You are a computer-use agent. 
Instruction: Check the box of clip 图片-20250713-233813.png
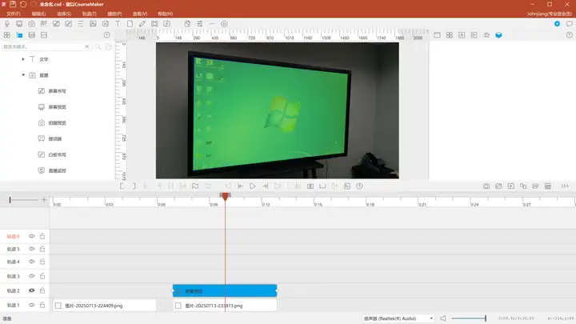(178, 306)
